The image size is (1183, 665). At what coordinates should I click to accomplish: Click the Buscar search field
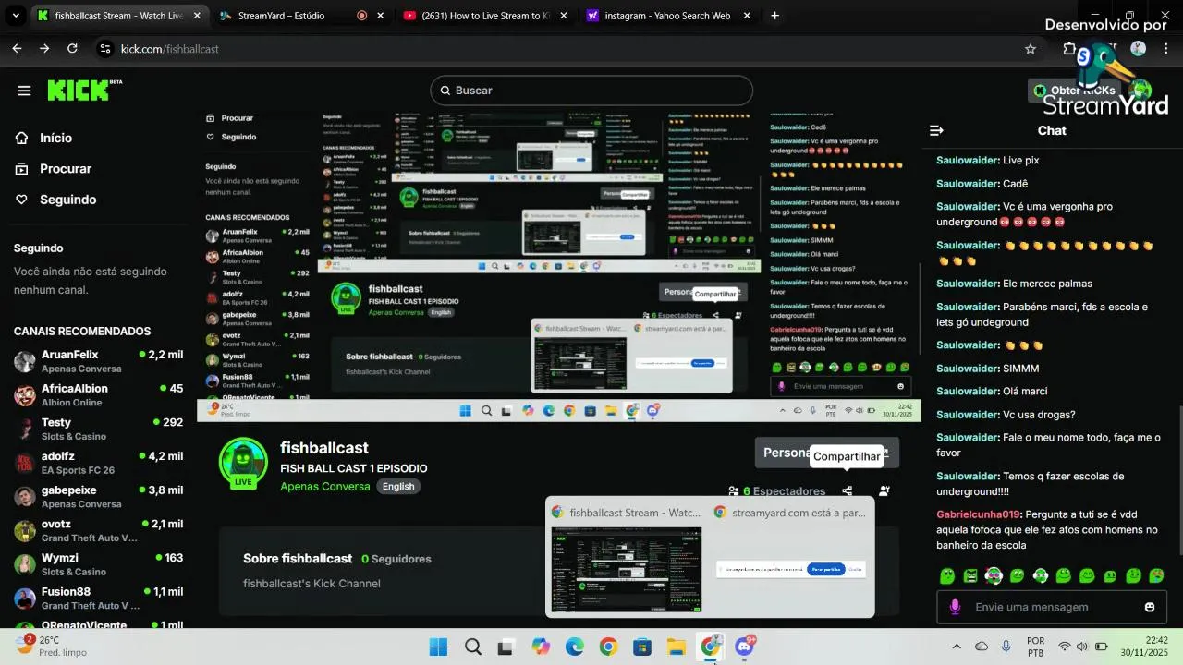(x=591, y=91)
